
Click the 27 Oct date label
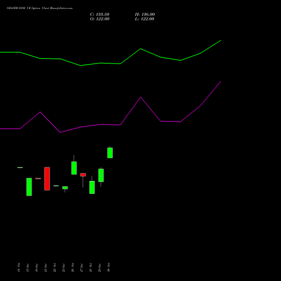point(81,268)
